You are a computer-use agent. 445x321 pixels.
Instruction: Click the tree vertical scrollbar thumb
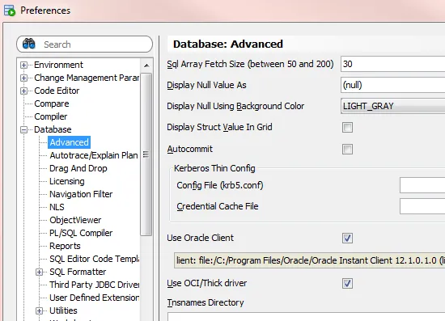pos(146,154)
